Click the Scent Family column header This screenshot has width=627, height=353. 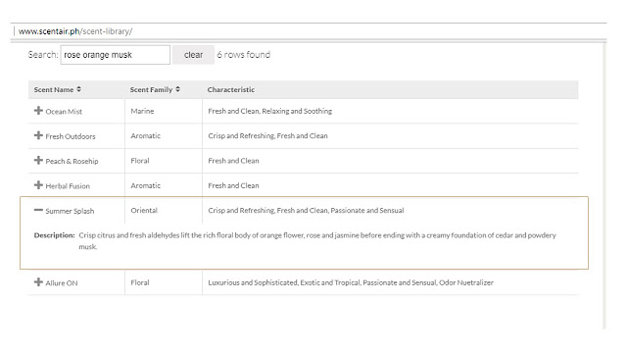(x=164, y=89)
